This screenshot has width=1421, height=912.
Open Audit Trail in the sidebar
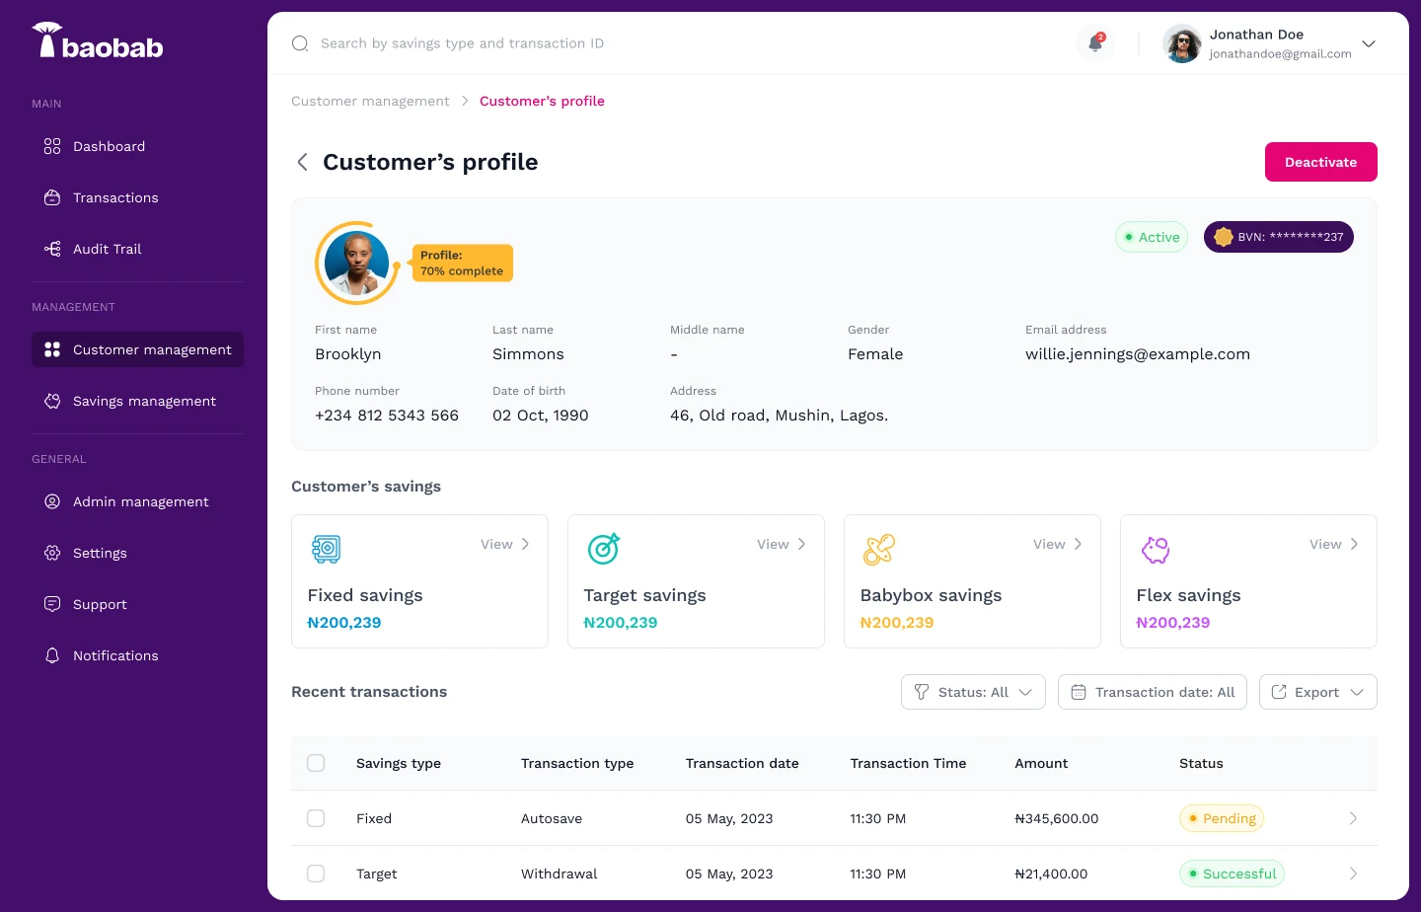(137, 249)
